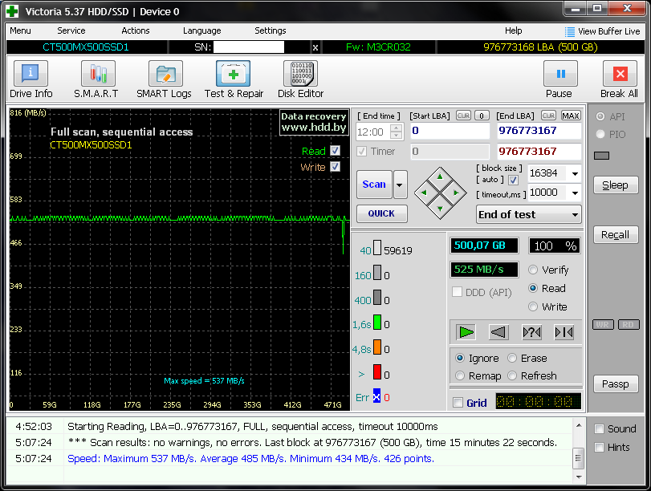Toggle the Read graph checkbox
The image size is (651, 491).
[335, 150]
